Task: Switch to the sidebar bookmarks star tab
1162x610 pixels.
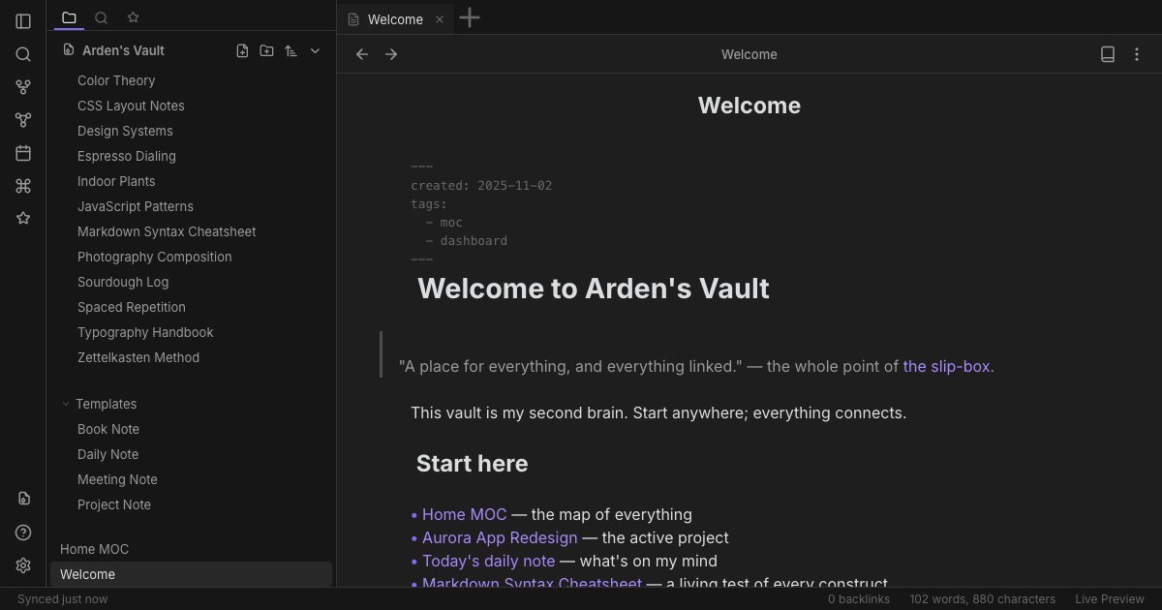Action: click(133, 17)
